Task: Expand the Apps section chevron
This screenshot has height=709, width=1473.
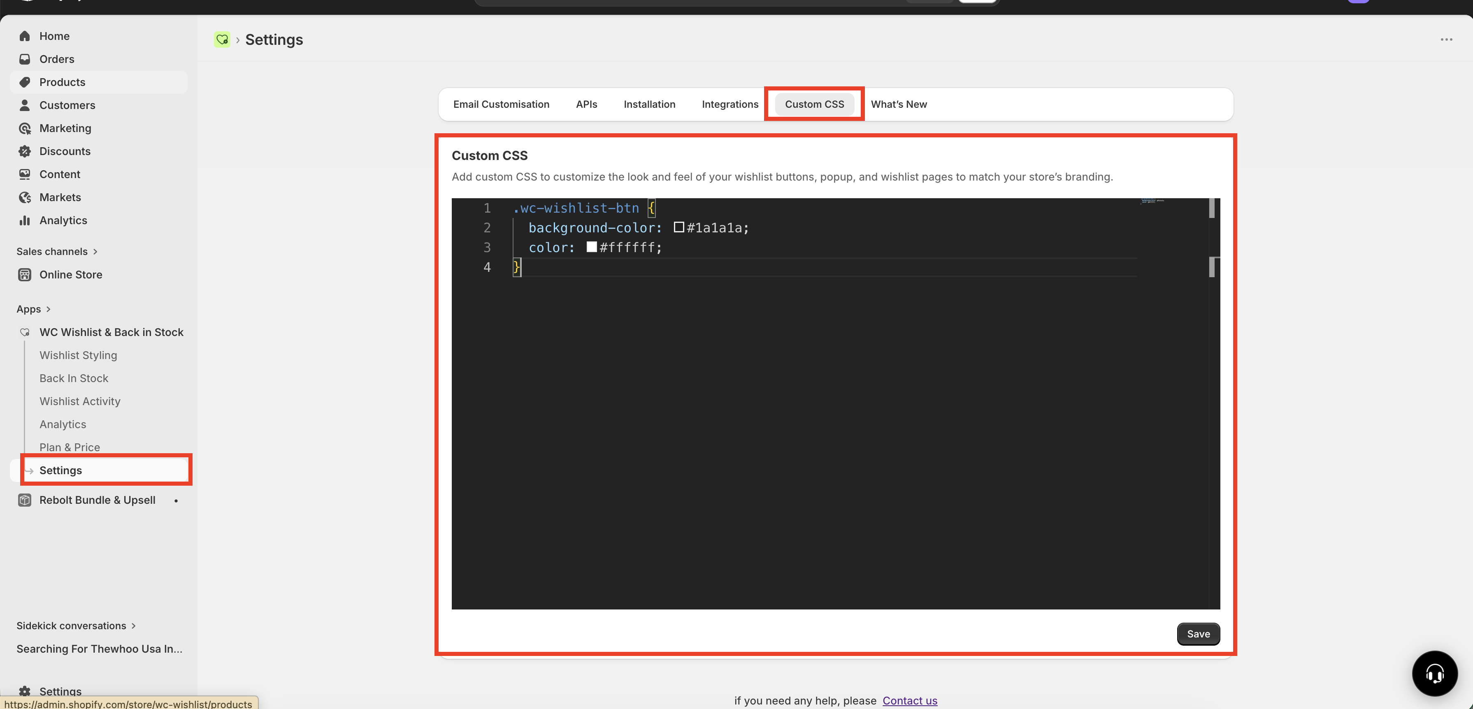Action: pyautogui.click(x=48, y=309)
